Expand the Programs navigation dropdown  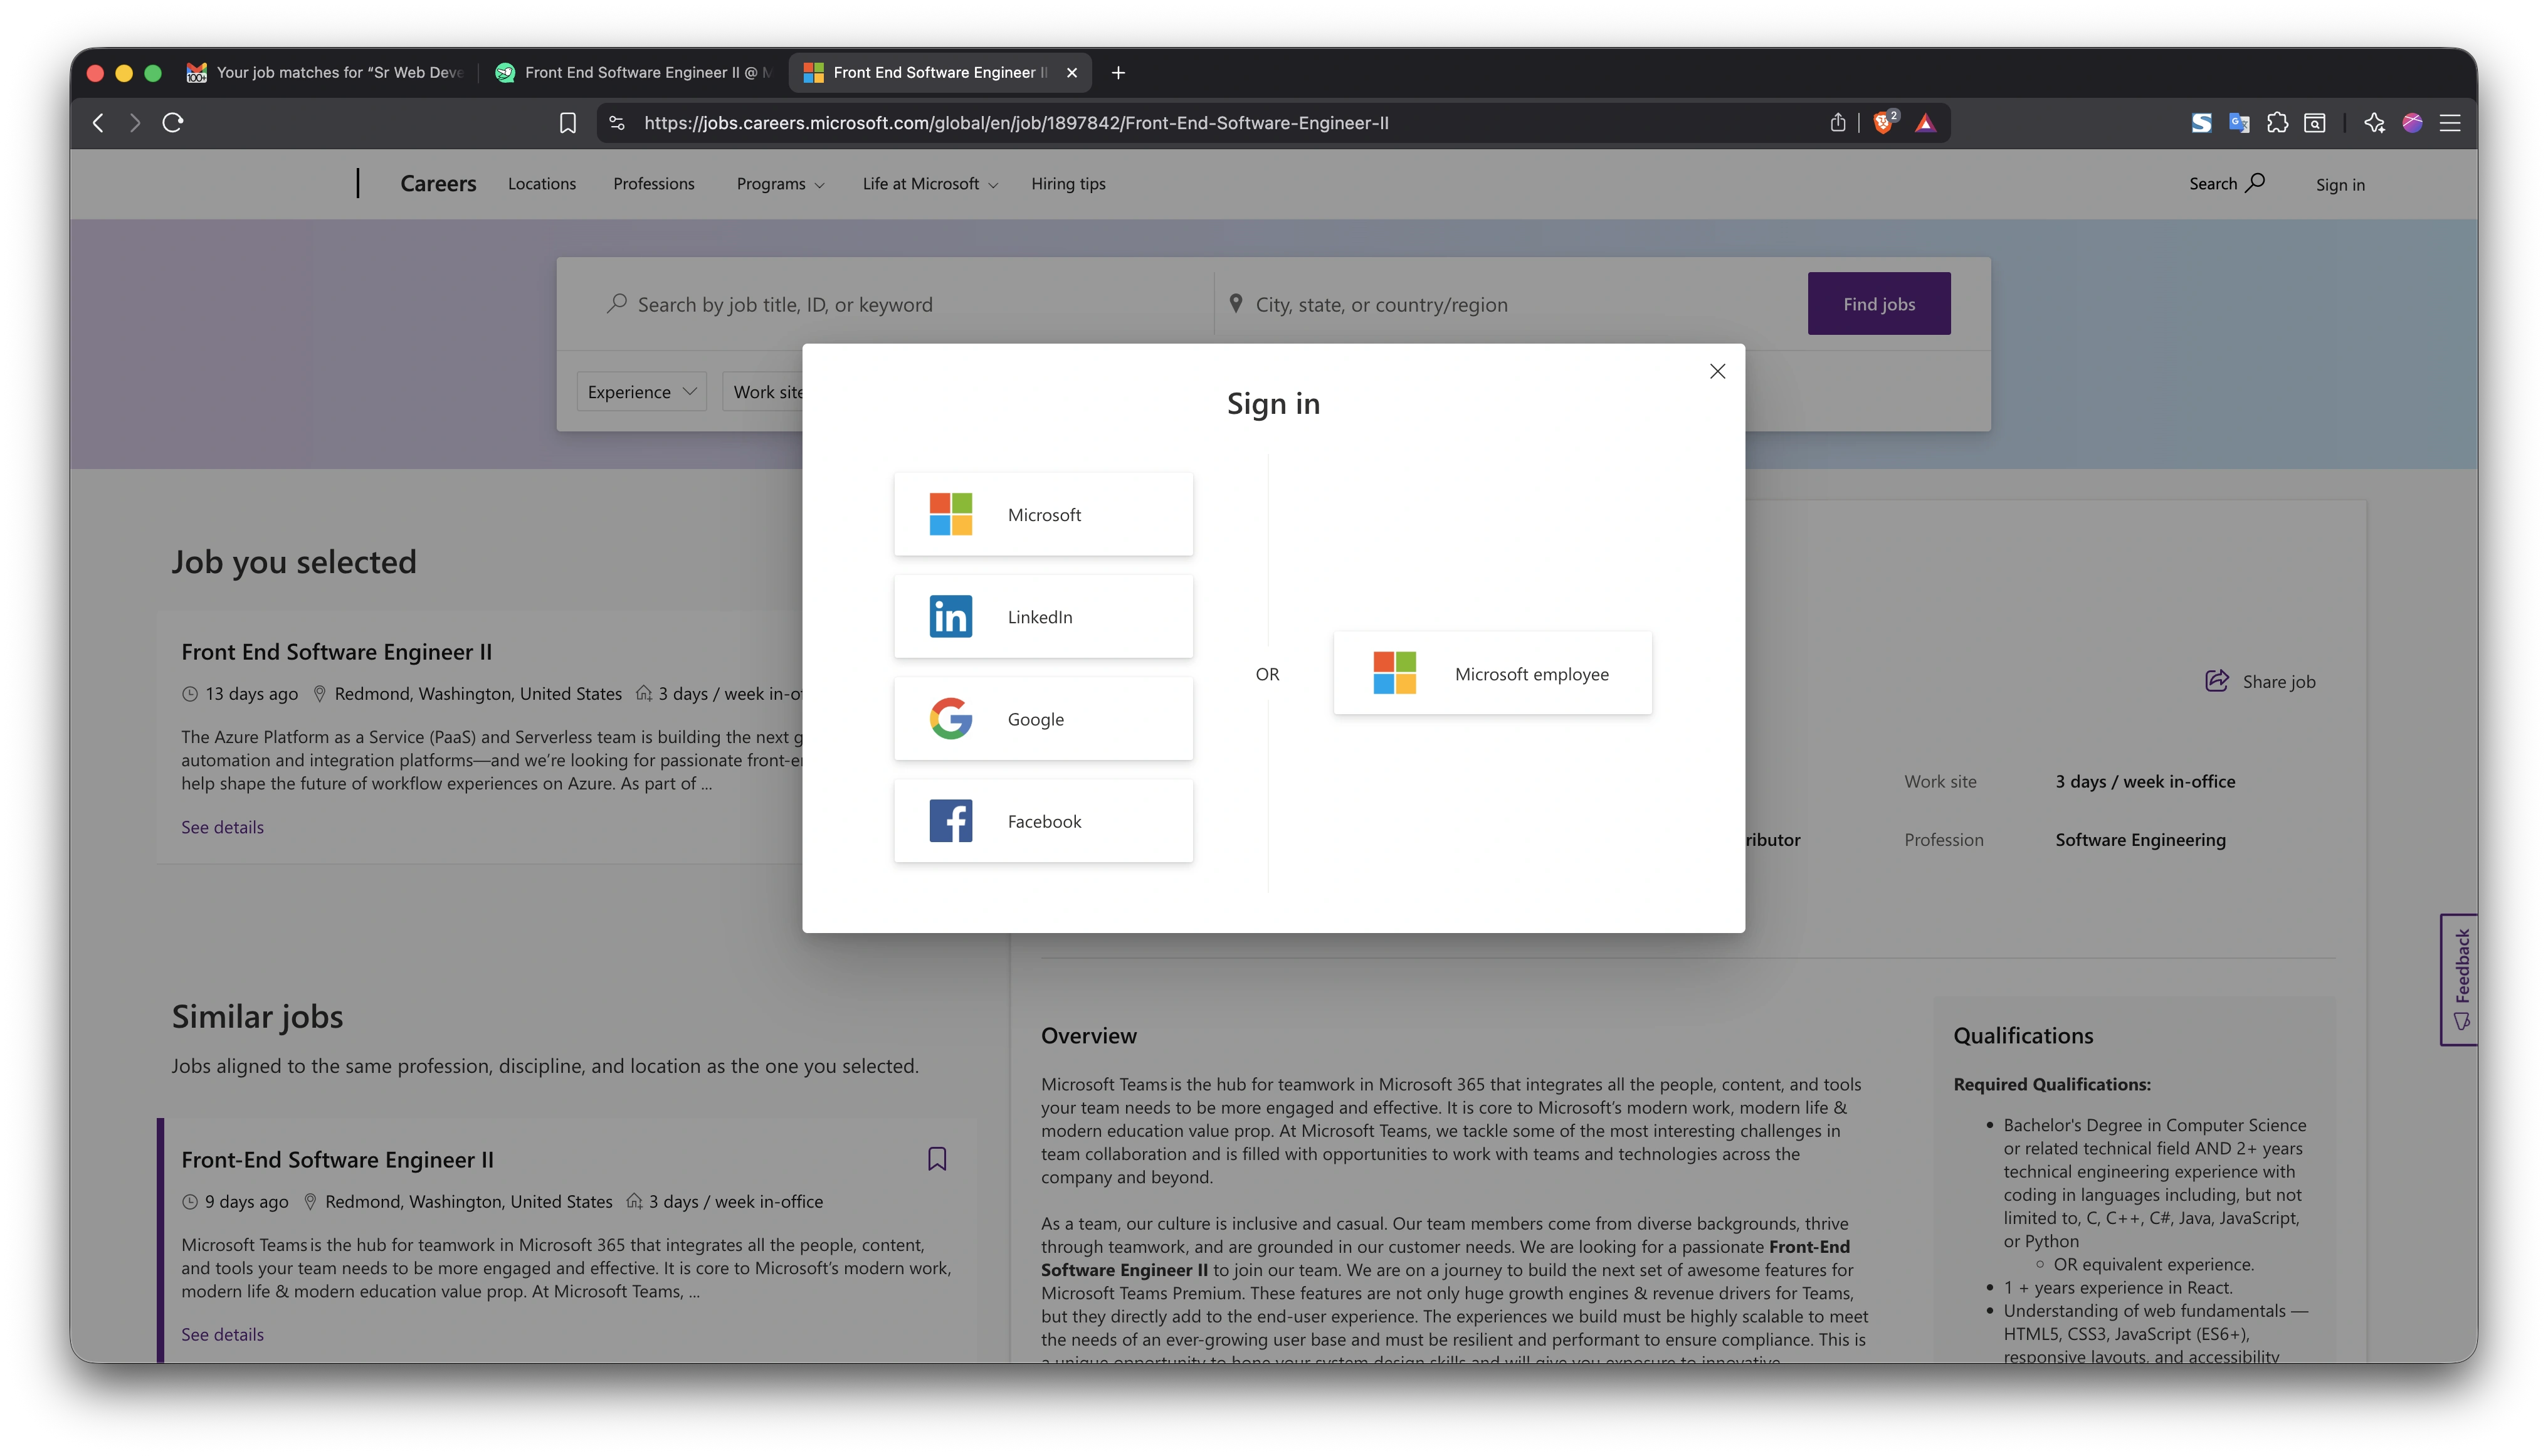click(x=779, y=183)
